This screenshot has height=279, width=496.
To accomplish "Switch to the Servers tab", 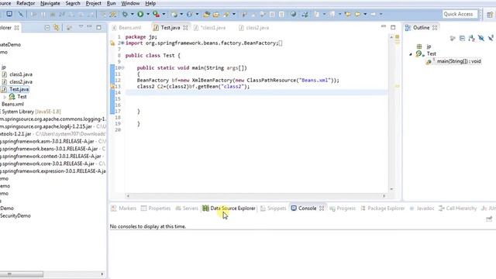I will click(187, 208).
